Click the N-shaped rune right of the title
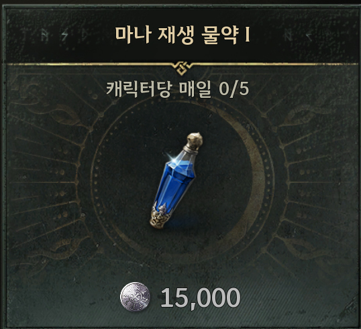This screenshot has width=361, height=329. 289,35
